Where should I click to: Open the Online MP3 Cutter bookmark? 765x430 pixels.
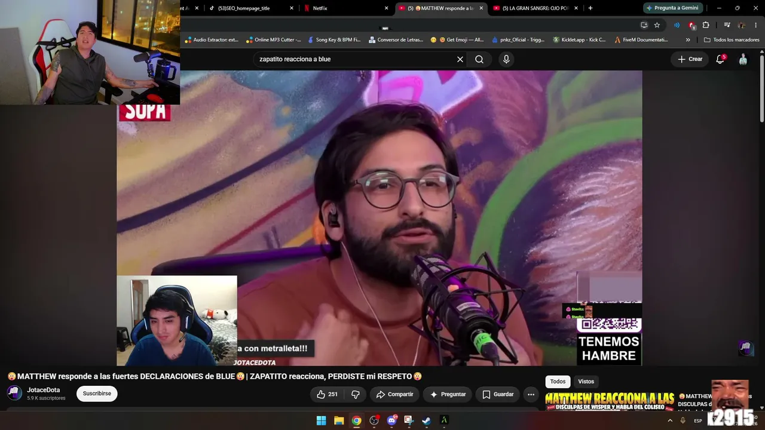[273, 40]
